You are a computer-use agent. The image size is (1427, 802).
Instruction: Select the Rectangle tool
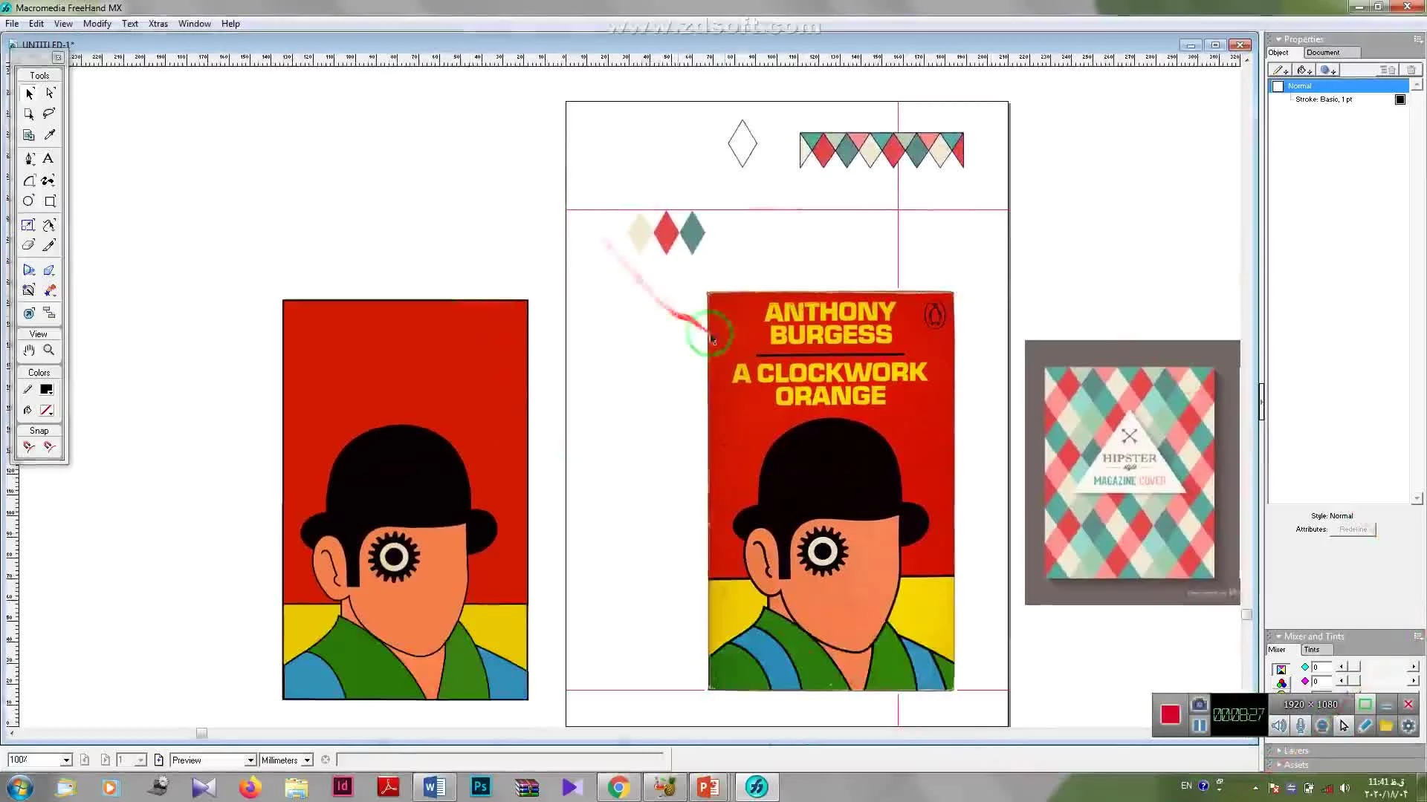(x=50, y=201)
